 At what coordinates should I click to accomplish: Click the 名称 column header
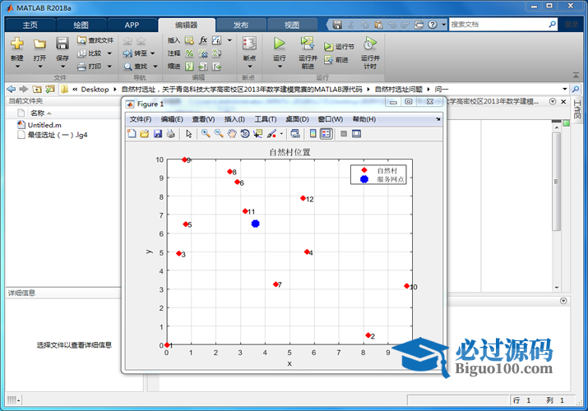point(38,113)
